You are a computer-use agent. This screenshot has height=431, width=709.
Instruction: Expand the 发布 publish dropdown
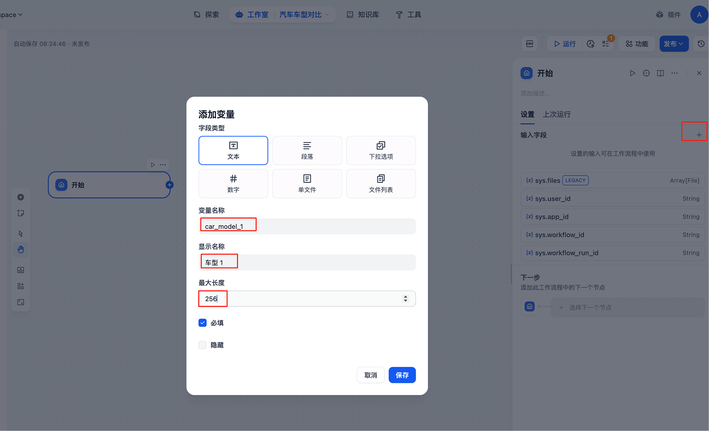[x=674, y=44]
